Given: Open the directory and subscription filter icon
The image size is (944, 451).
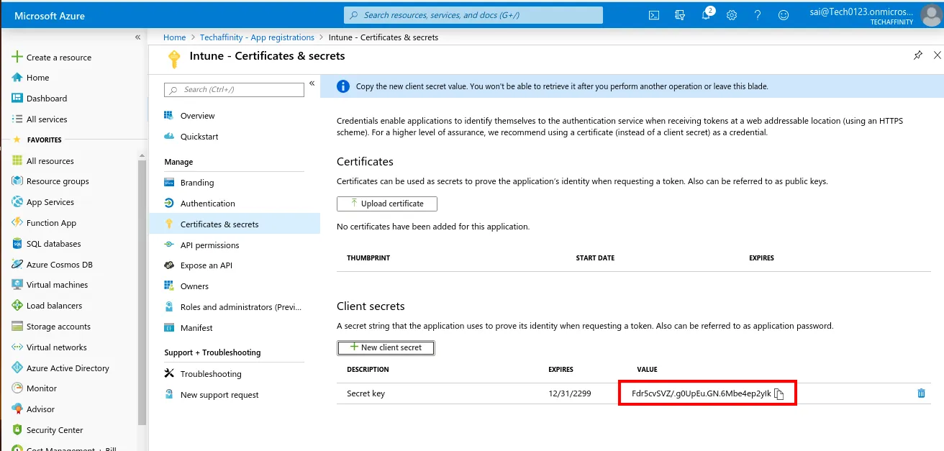Looking at the screenshot, I should 680,15.
